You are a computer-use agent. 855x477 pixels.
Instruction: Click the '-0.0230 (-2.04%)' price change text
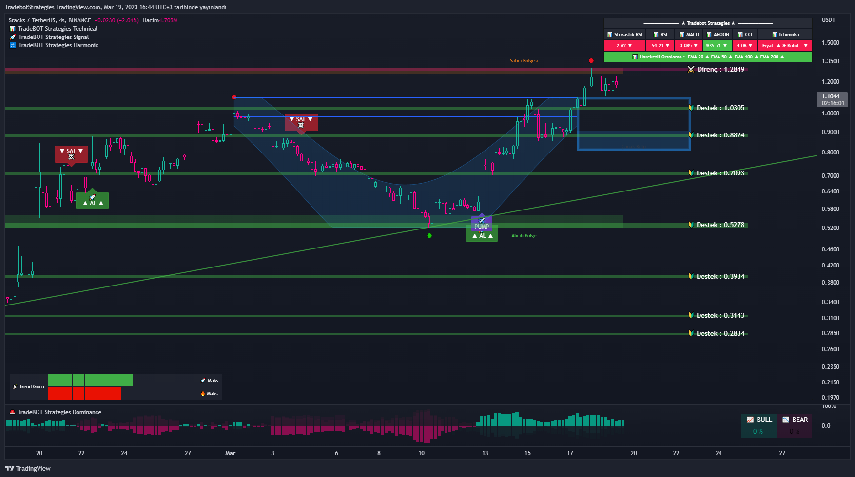[x=117, y=20]
